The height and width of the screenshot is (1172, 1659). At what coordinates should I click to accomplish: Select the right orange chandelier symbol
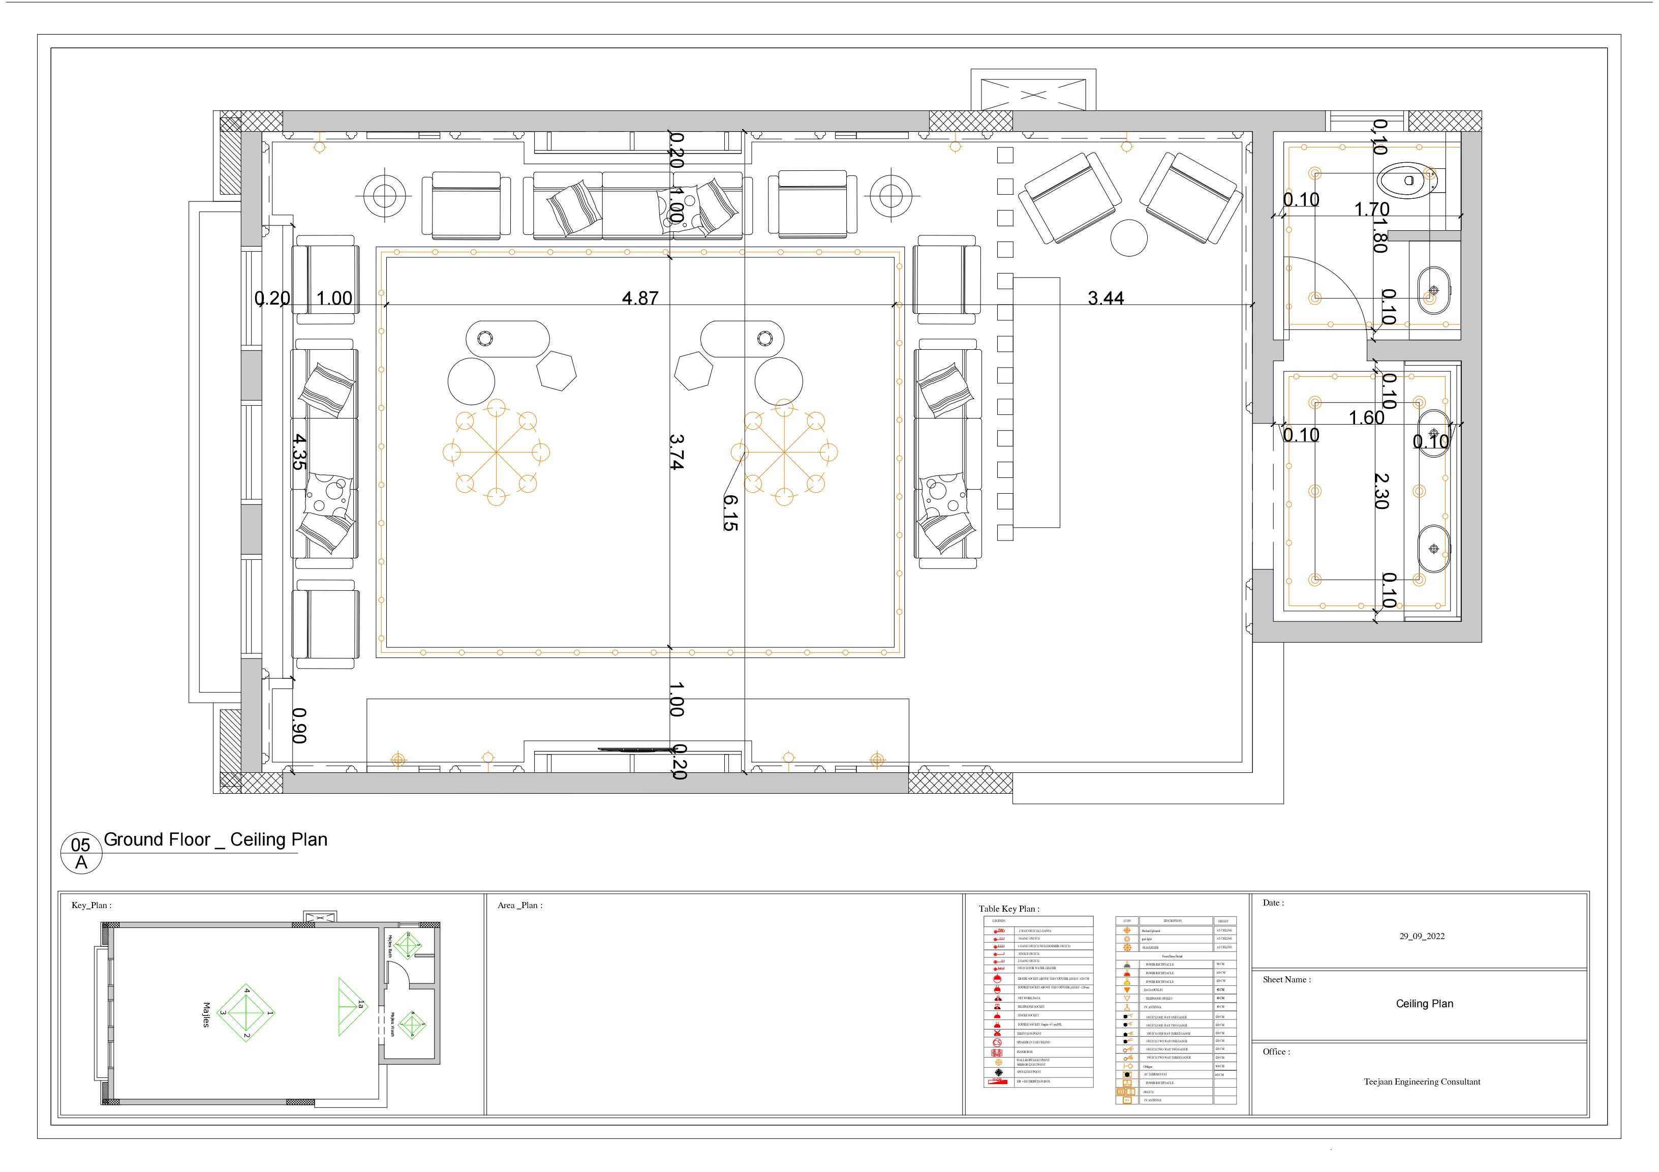pyautogui.click(x=785, y=453)
